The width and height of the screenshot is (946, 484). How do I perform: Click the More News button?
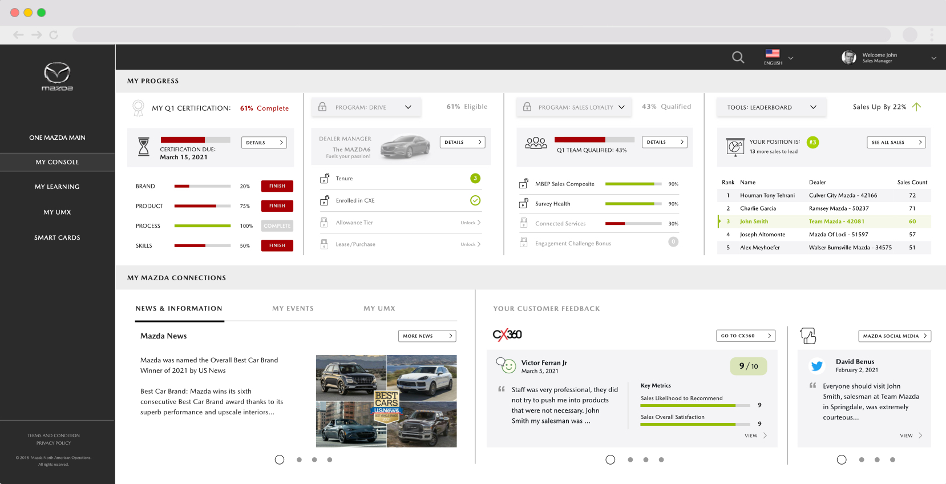coord(427,336)
